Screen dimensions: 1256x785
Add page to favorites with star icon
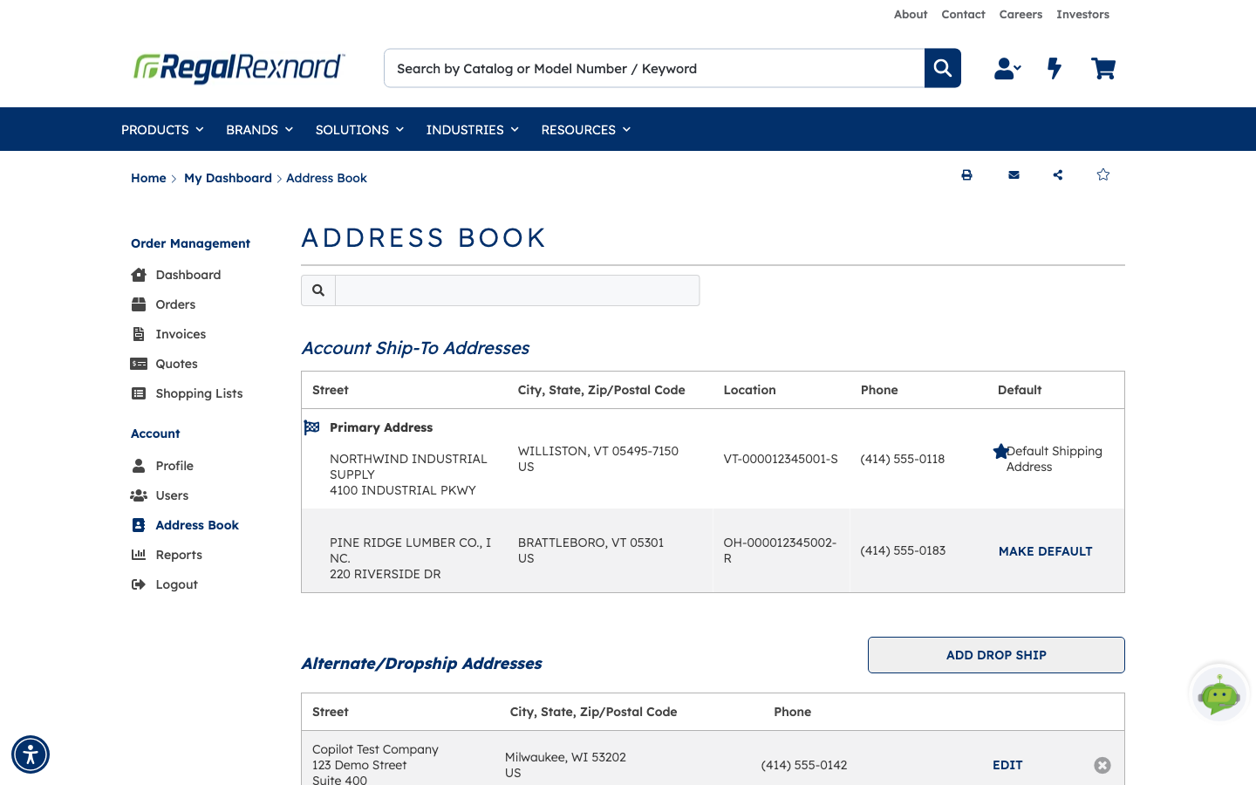pos(1103,174)
